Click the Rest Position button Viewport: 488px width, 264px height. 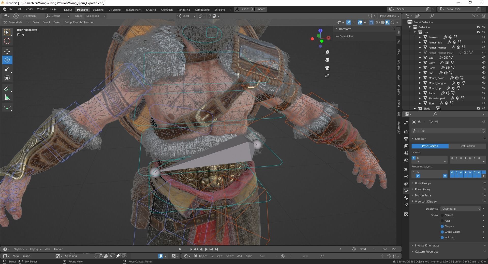pos(467,146)
